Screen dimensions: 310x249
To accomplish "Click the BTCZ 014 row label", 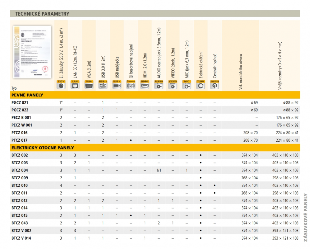I will point(20,208).
